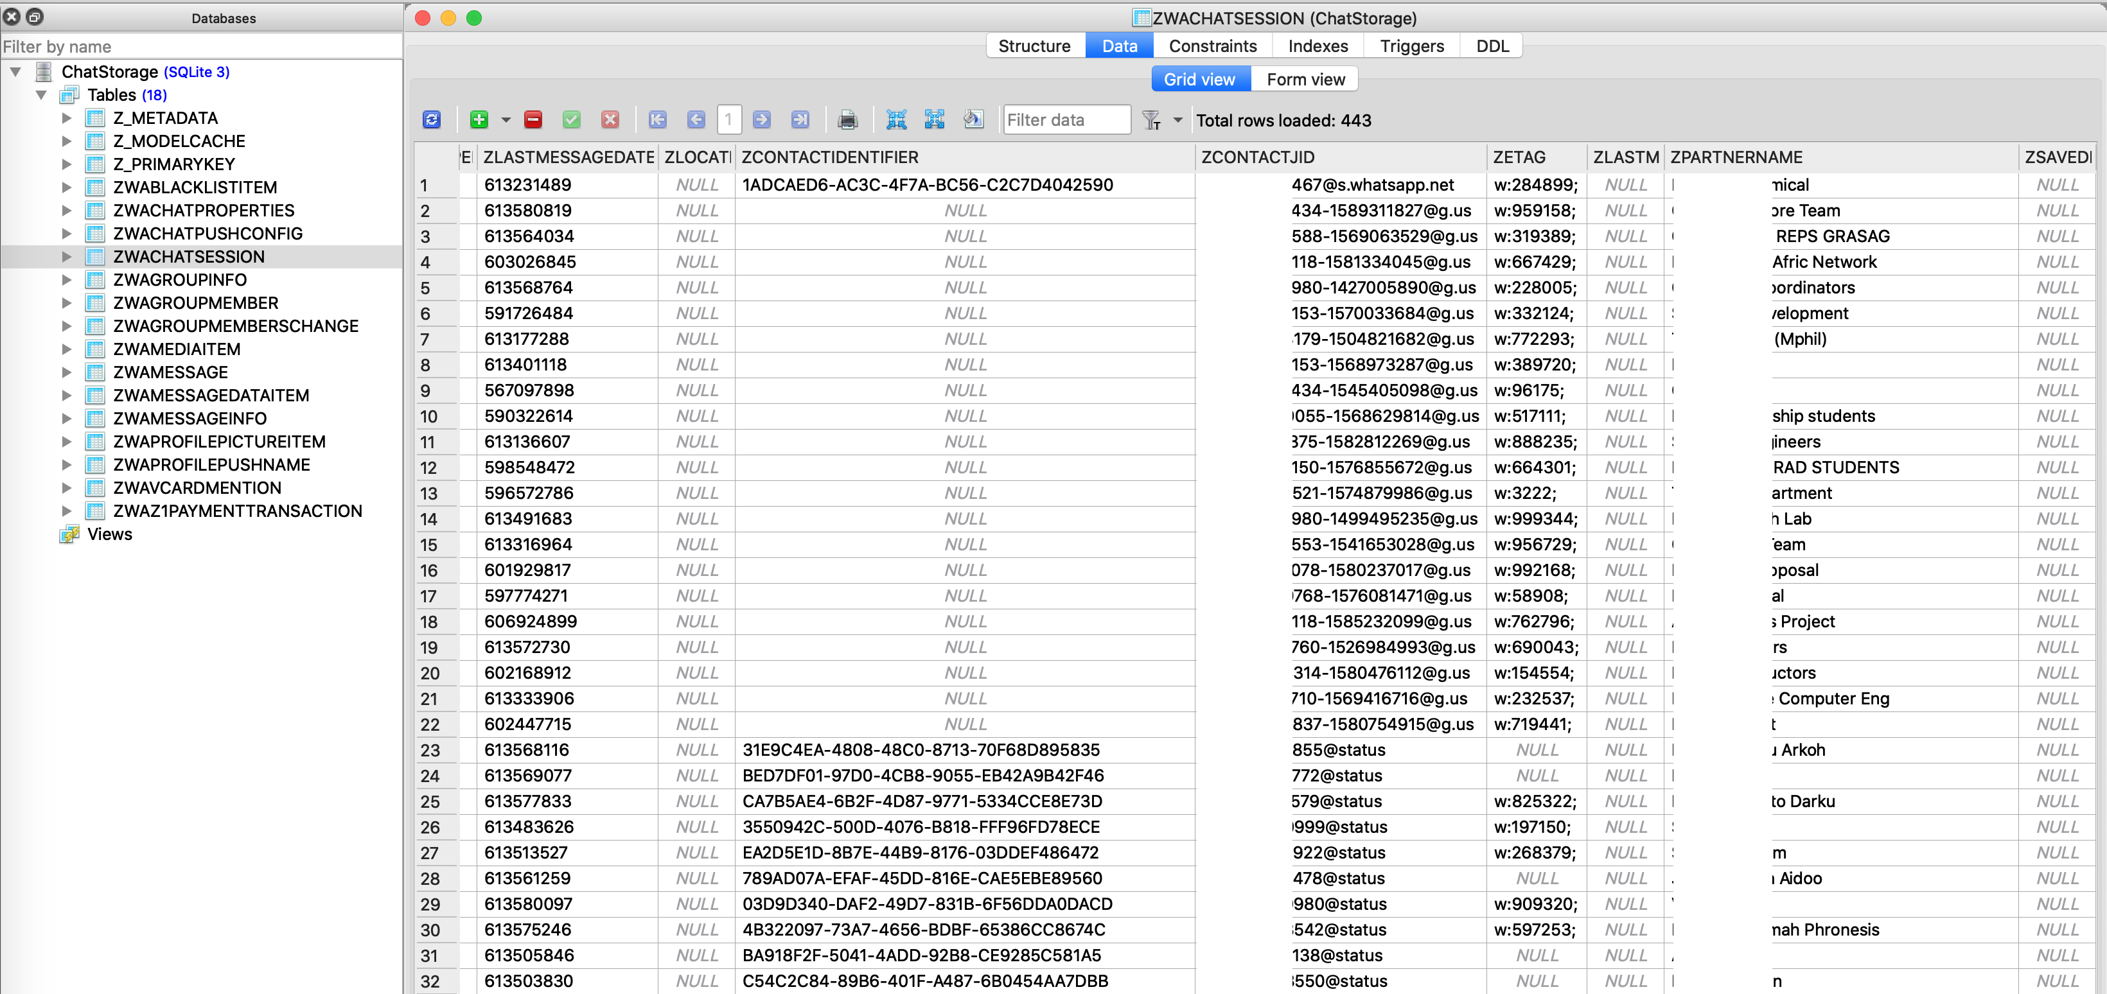Click the print table icon

(849, 121)
